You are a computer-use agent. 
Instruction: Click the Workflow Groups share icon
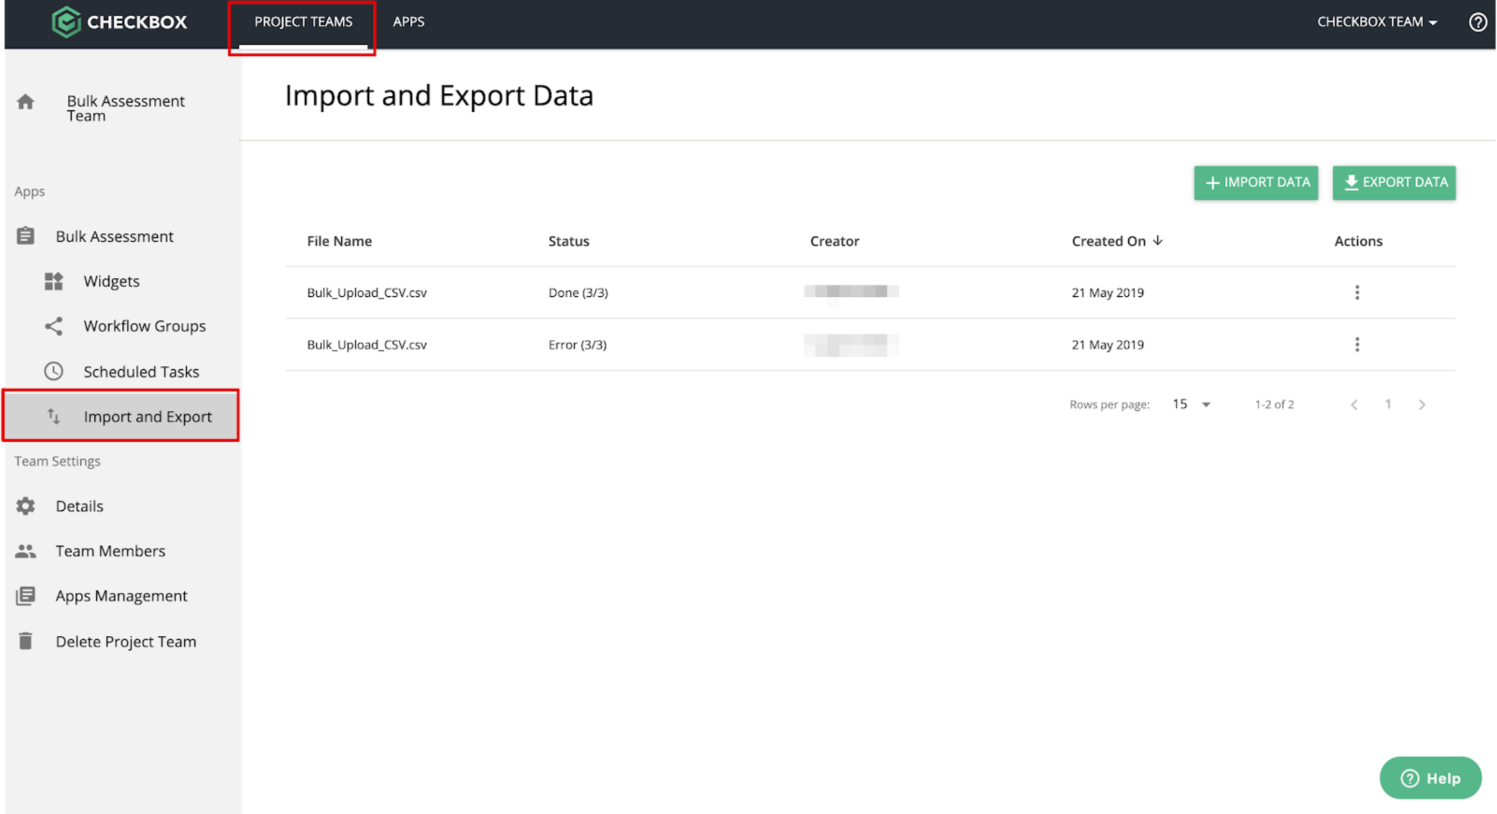pos(54,326)
